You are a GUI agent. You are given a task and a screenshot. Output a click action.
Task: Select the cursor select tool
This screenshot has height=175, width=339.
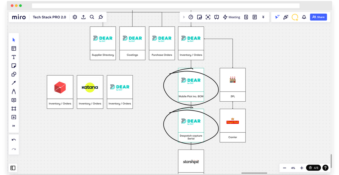click(14, 40)
